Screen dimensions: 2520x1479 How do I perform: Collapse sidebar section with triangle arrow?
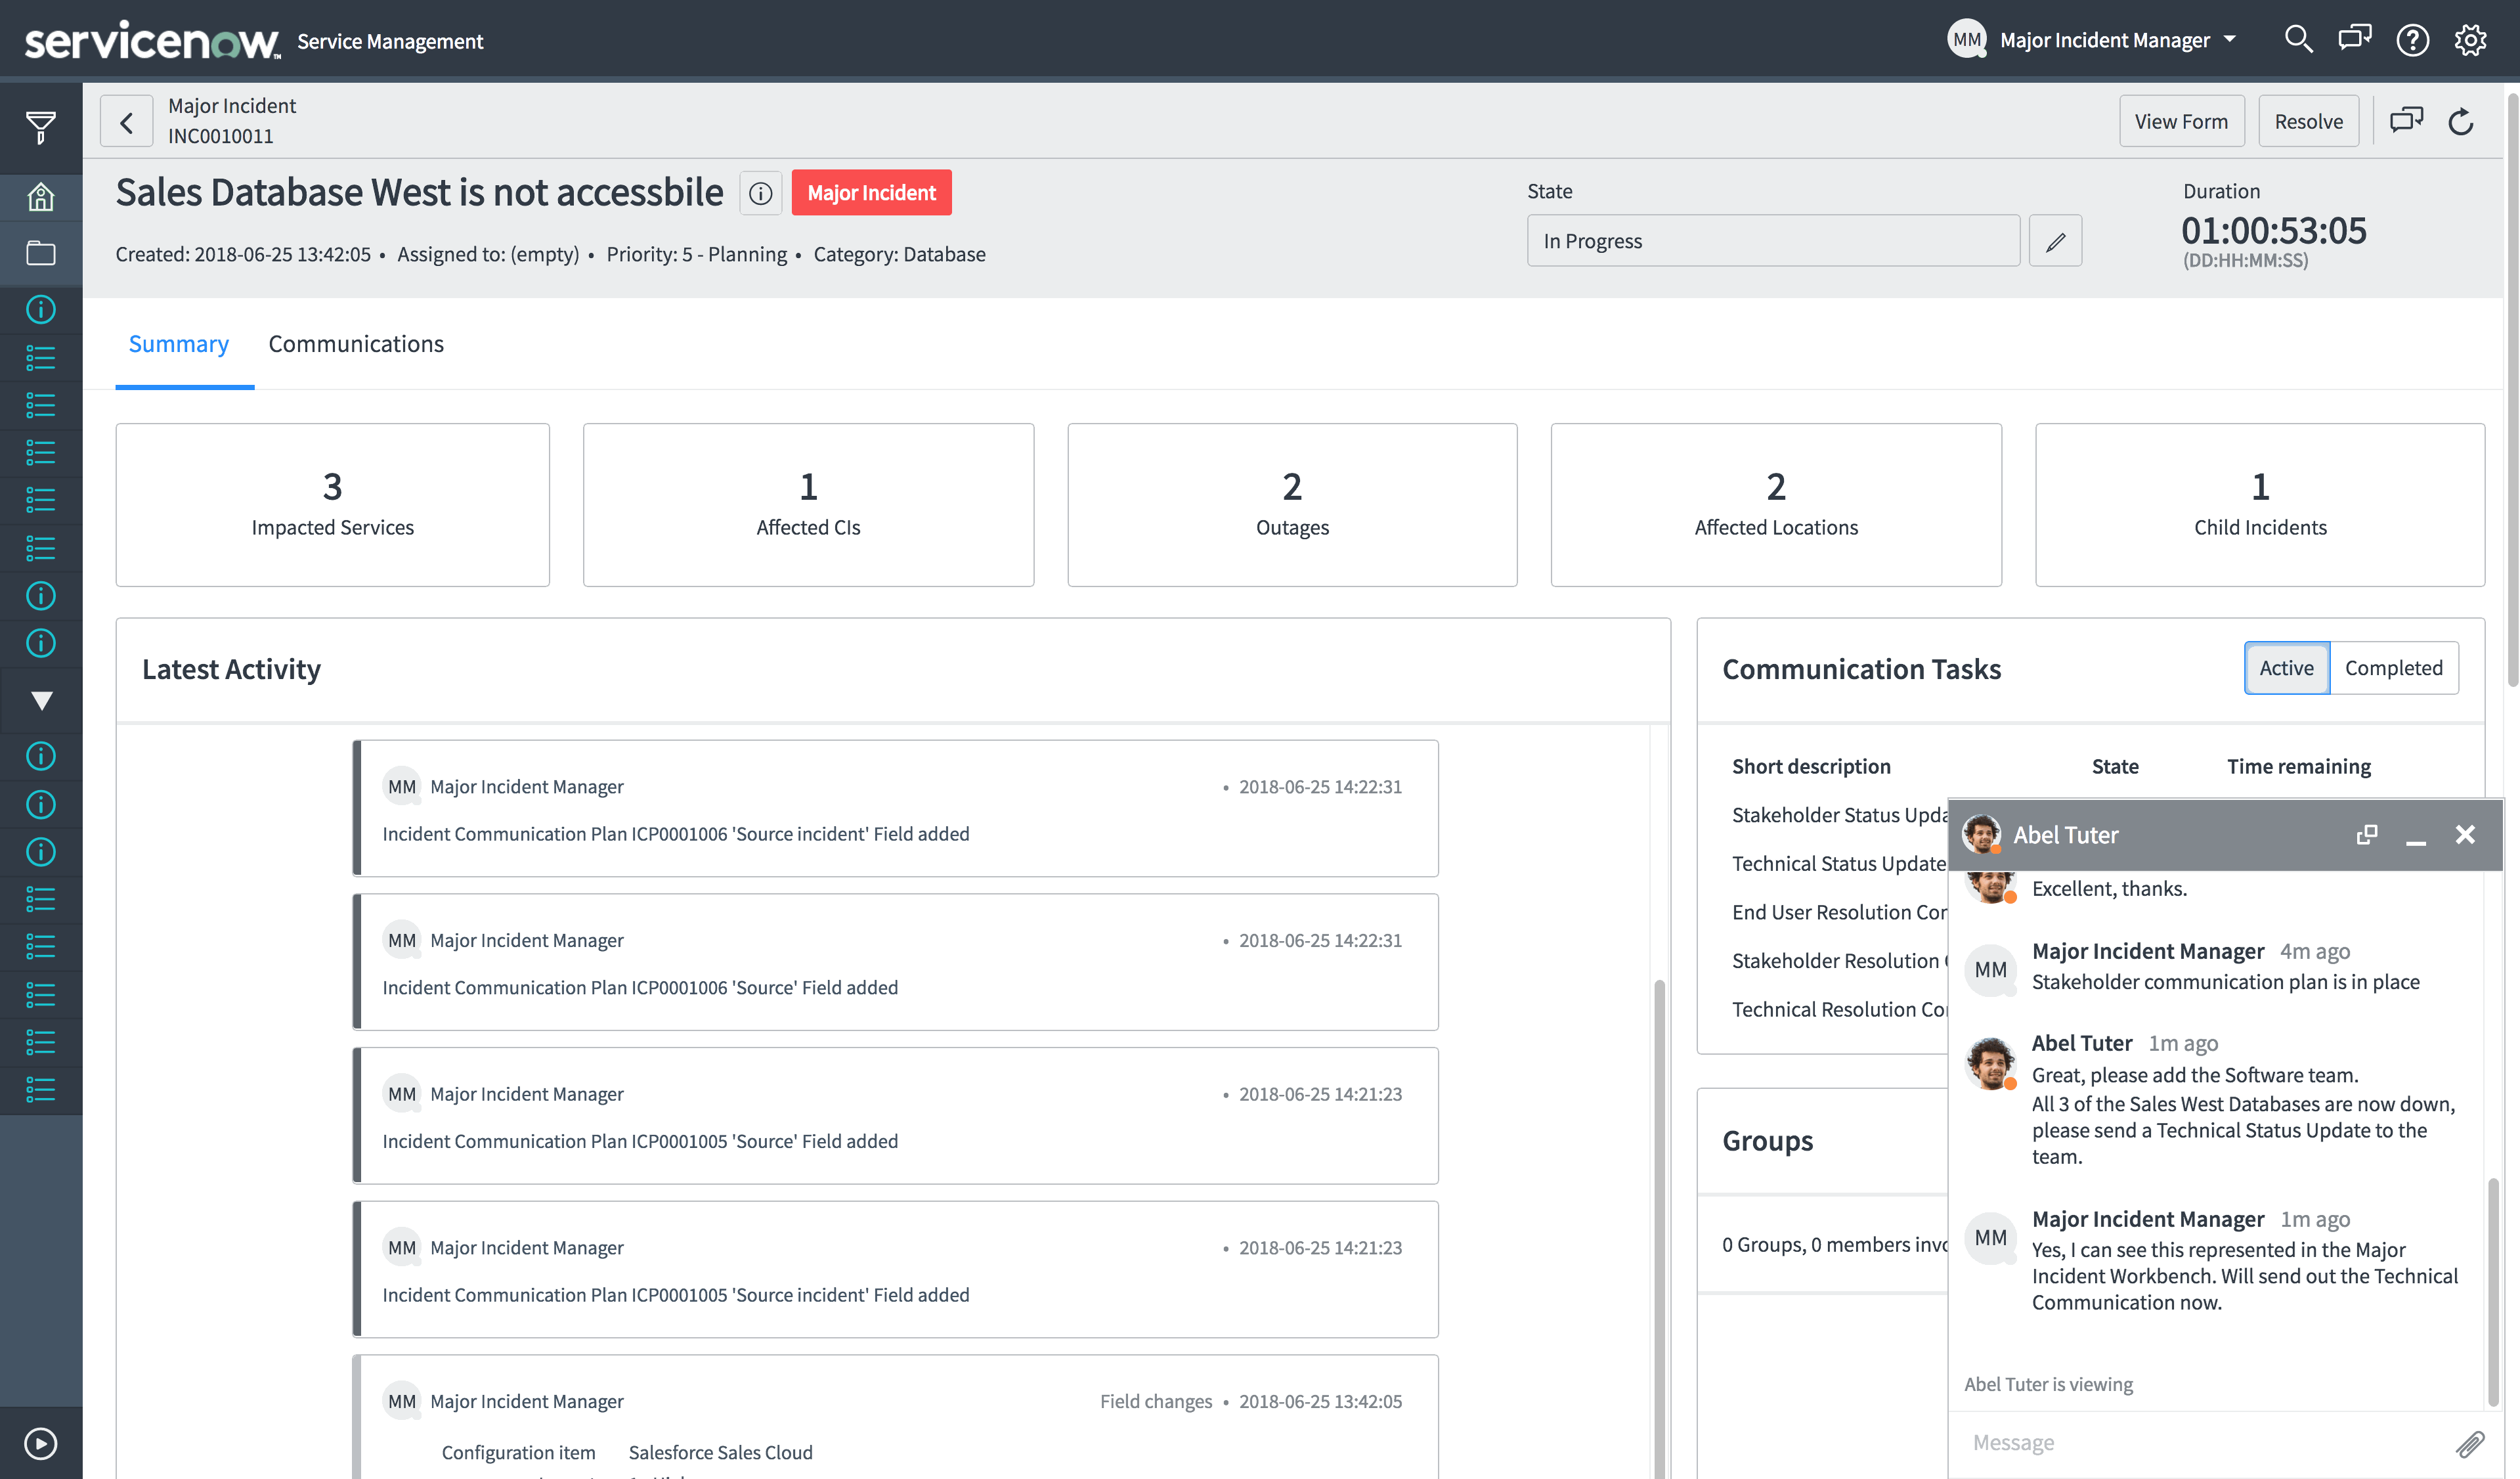tap(41, 700)
